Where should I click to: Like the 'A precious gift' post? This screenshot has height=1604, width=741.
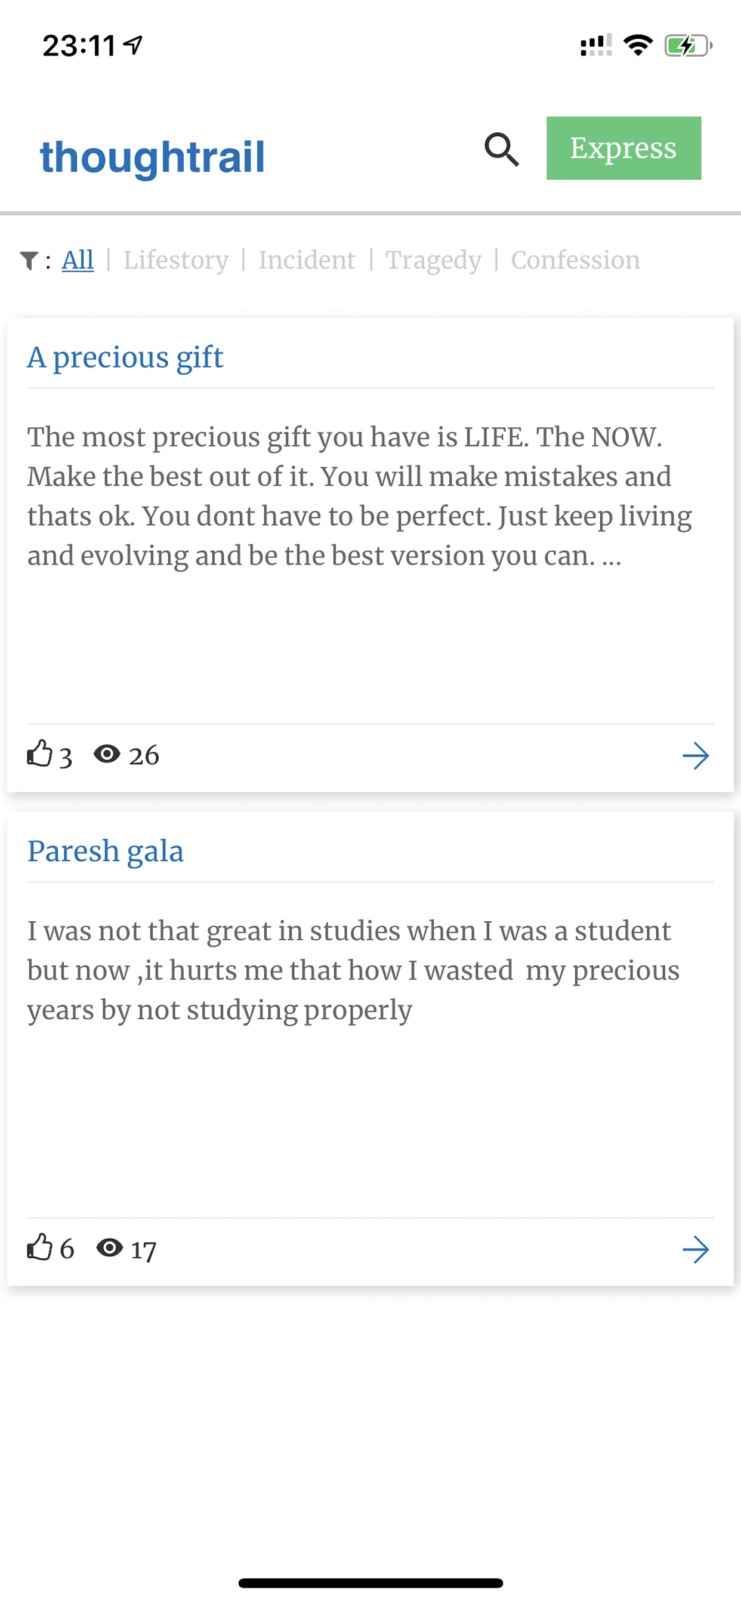coord(40,754)
